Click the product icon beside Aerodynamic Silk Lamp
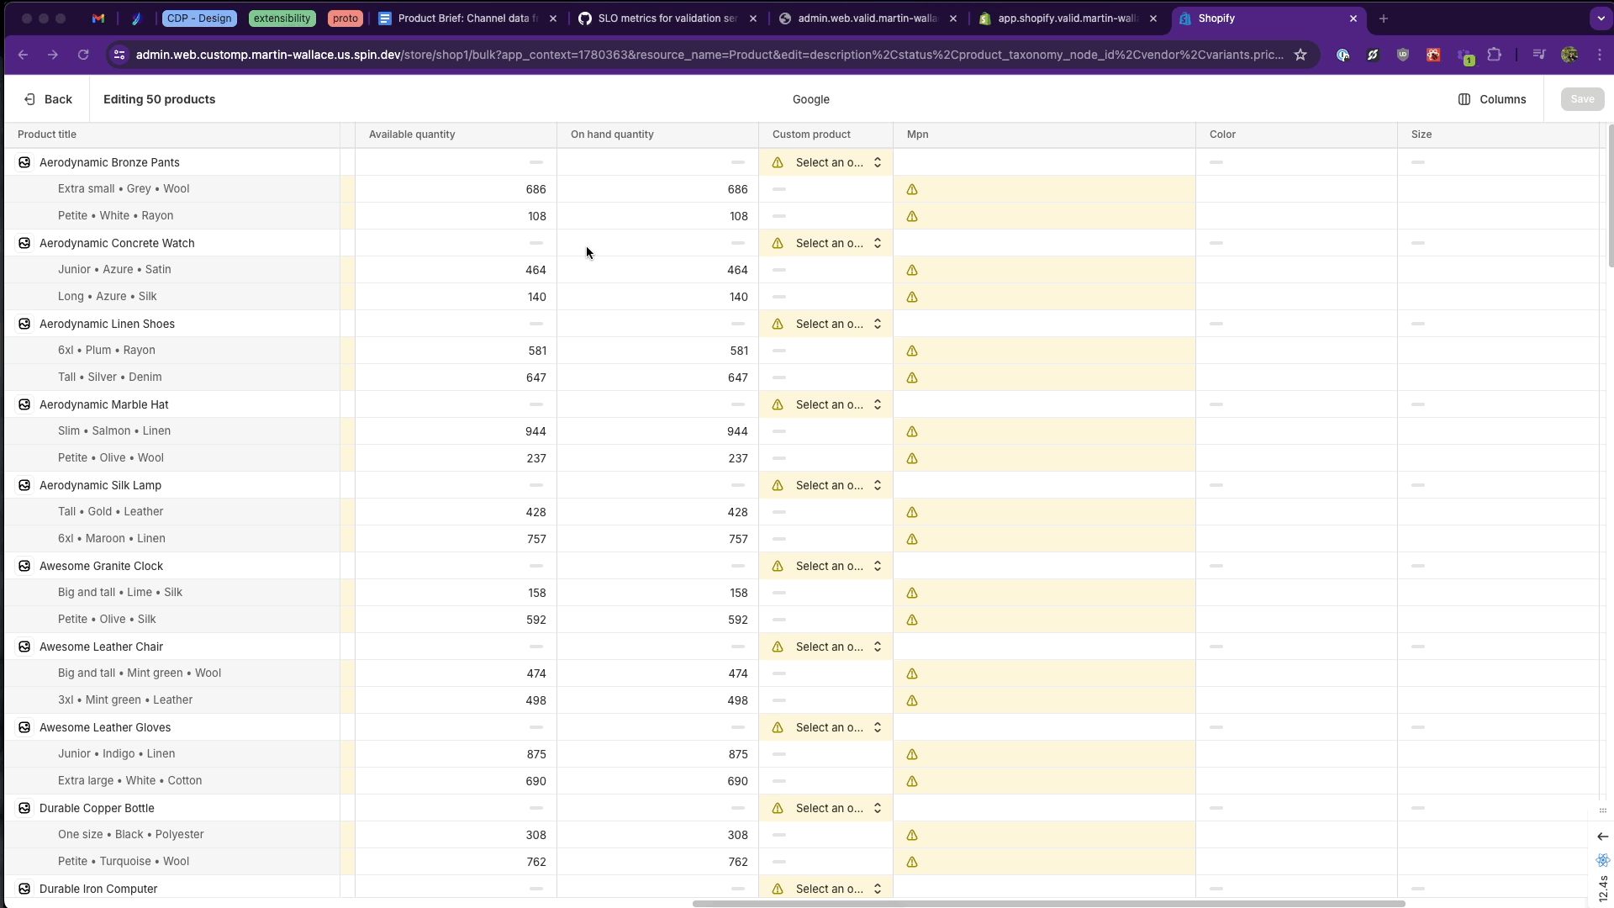1614x908 pixels. 24,485
